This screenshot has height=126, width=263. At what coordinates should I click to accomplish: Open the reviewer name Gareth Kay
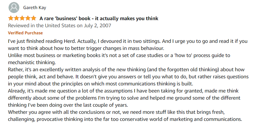tap(35, 8)
